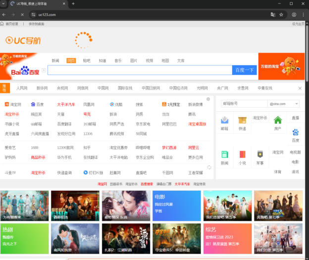
Task: Expand the search engine switcher arrow beside Baidu
Action: (x=44, y=71)
